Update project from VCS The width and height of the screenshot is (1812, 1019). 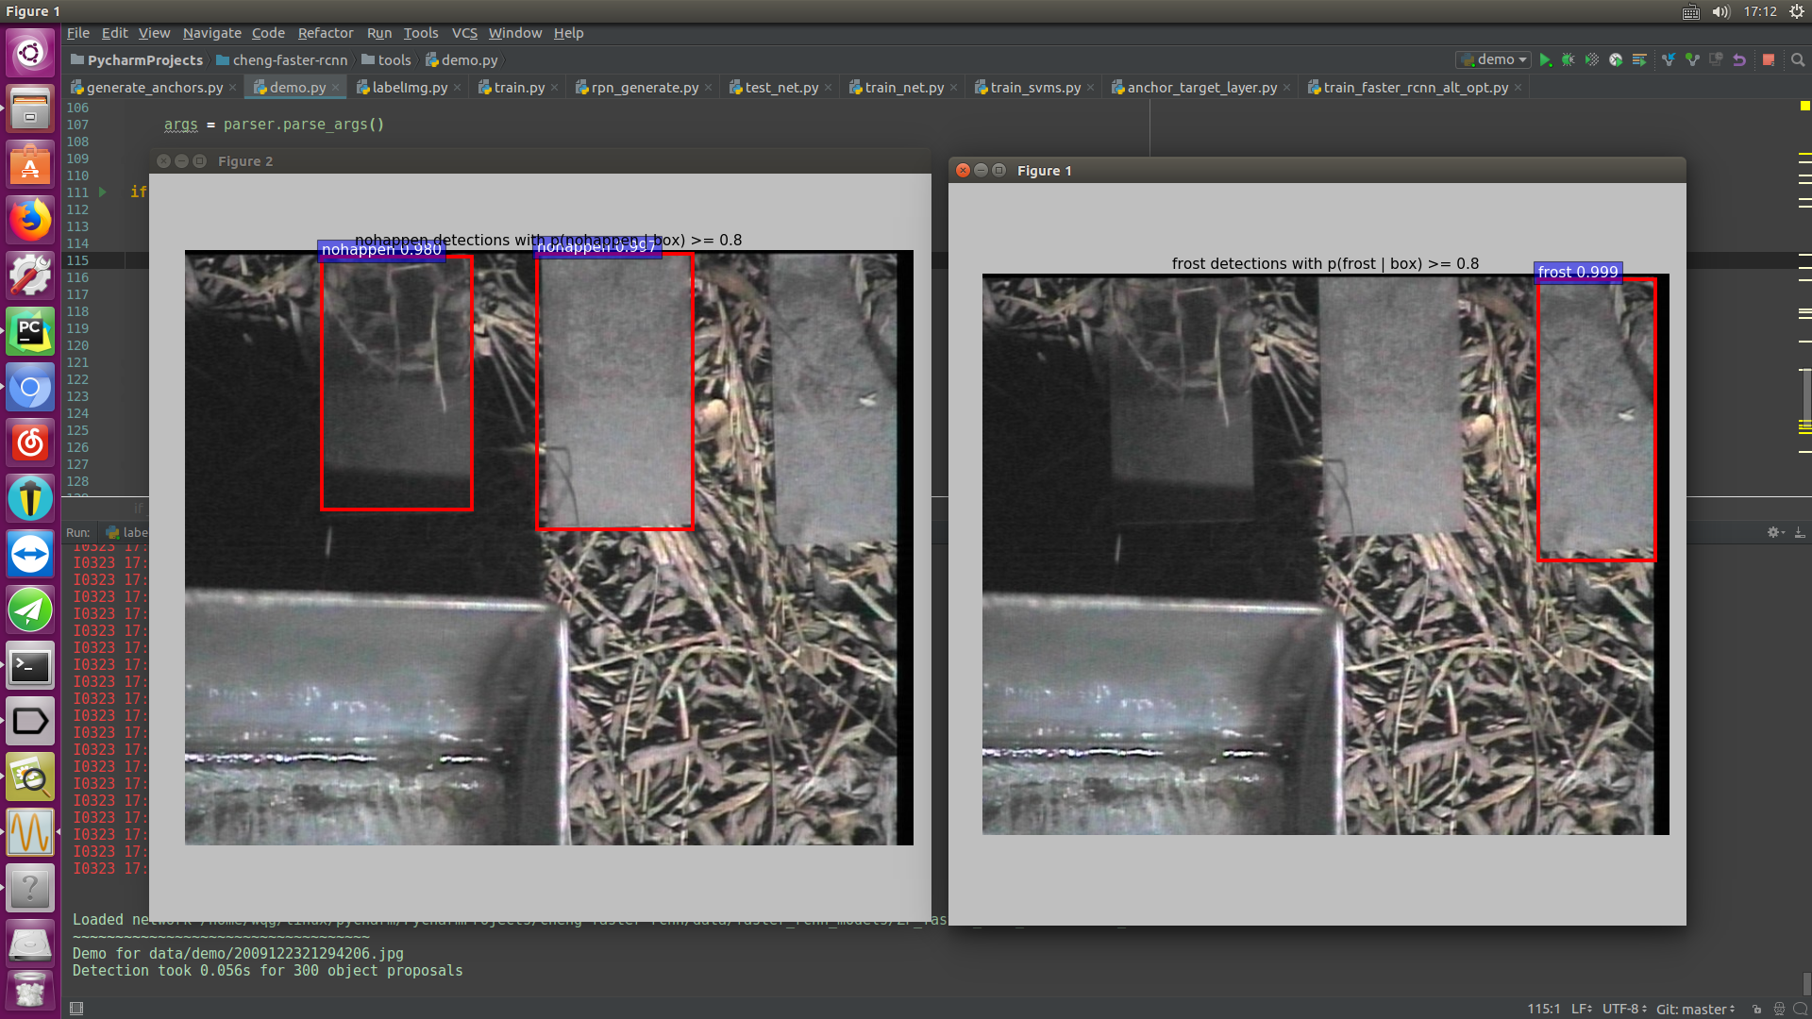[1669, 59]
